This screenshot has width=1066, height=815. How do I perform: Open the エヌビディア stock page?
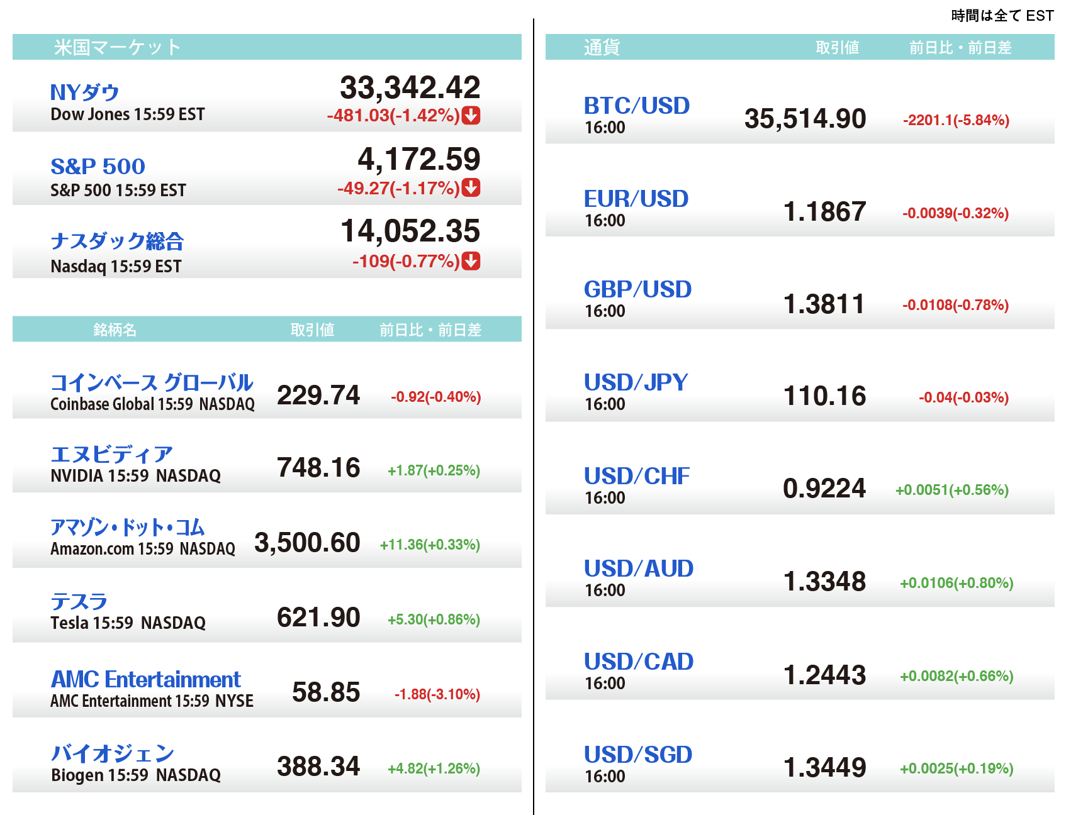[x=111, y=454]
